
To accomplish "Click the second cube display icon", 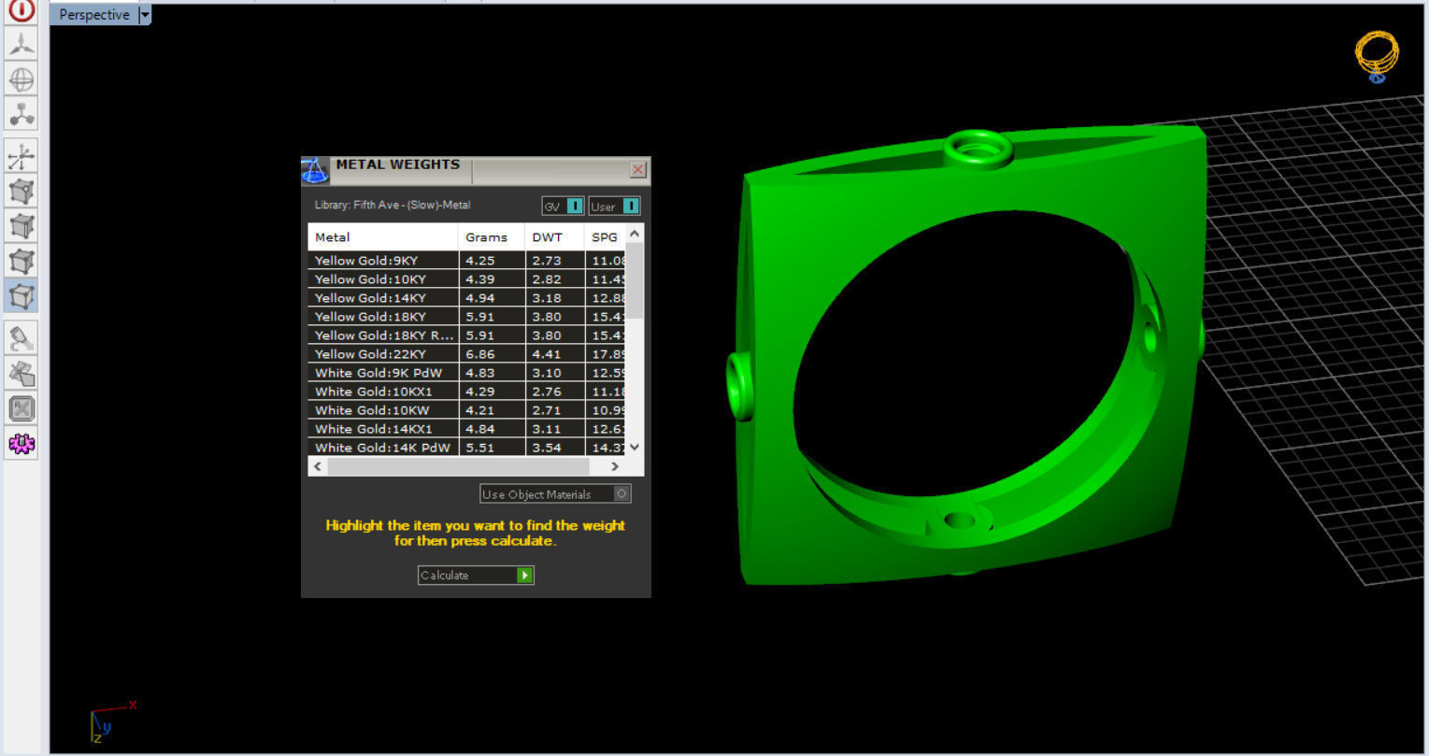I will pyautogui.click(x=21, y=225).
